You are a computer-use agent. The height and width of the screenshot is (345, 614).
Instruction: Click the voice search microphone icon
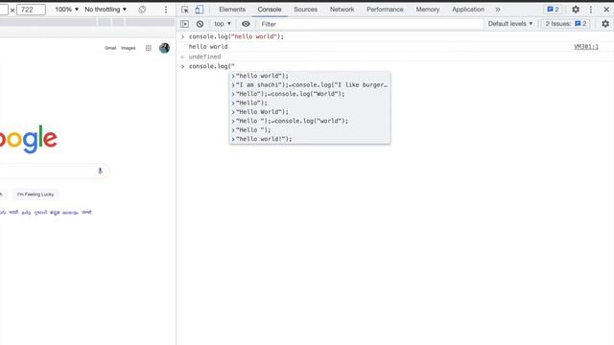(x=100, y=171)
